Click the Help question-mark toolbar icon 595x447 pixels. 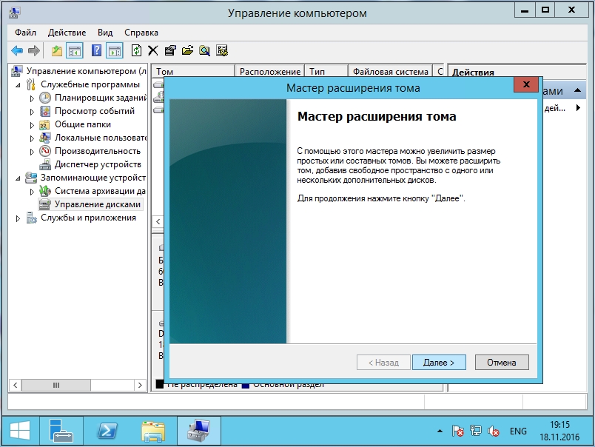(96, 50)
